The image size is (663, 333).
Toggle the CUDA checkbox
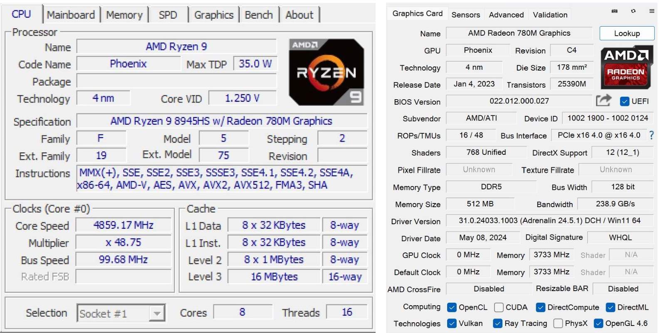(x=499, y=307)
